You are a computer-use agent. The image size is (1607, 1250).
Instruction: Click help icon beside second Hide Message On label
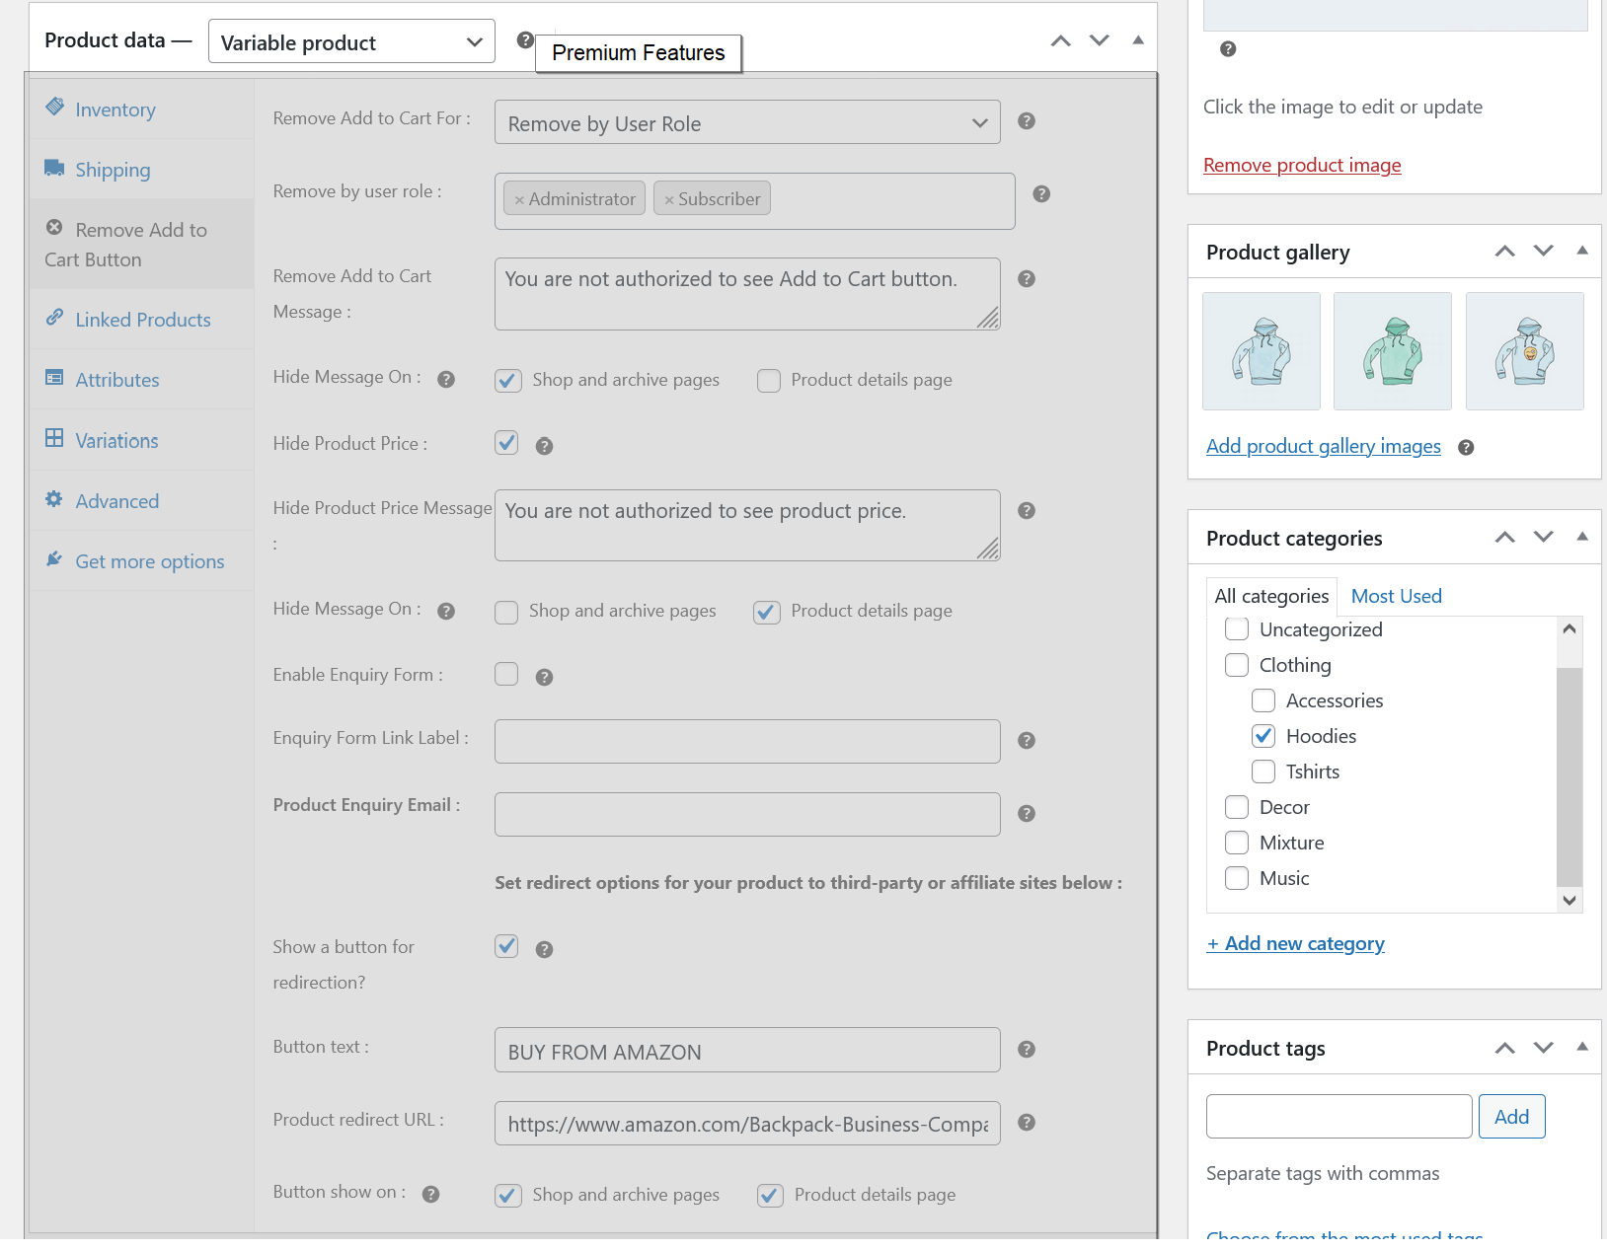tap(446, 612)
